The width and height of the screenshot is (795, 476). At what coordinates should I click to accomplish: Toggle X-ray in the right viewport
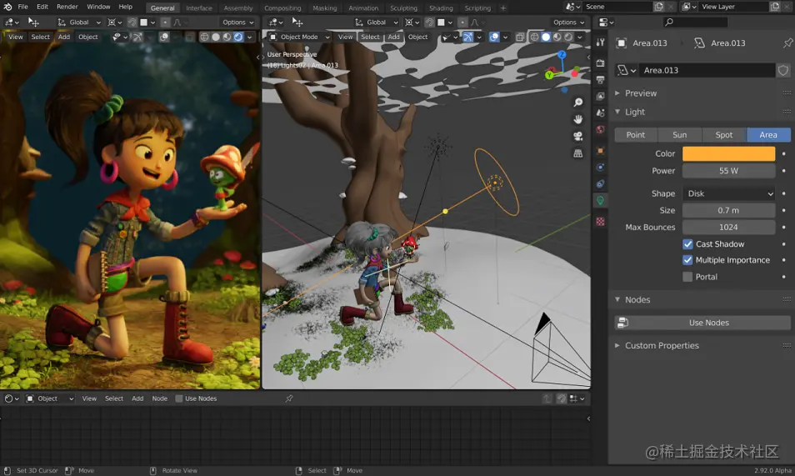[x=520, y=37]
